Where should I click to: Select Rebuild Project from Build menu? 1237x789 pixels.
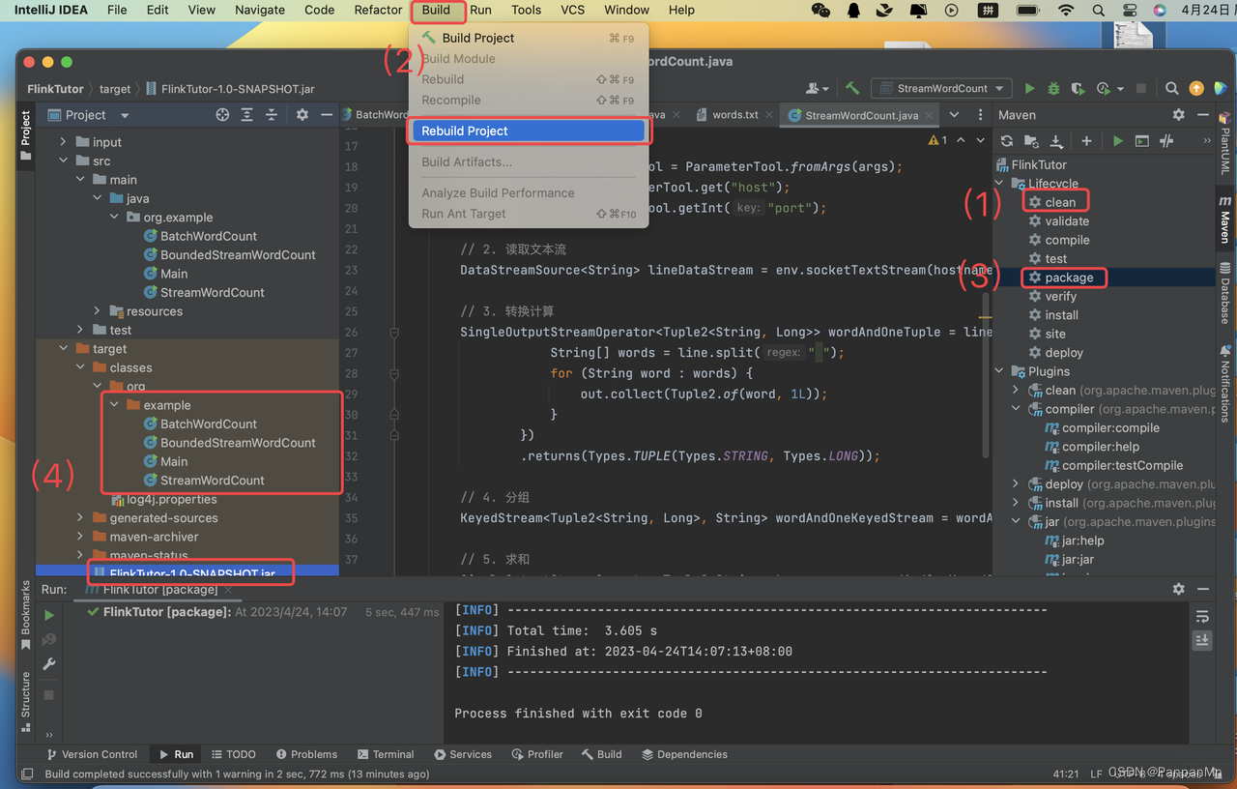[528, 131]
